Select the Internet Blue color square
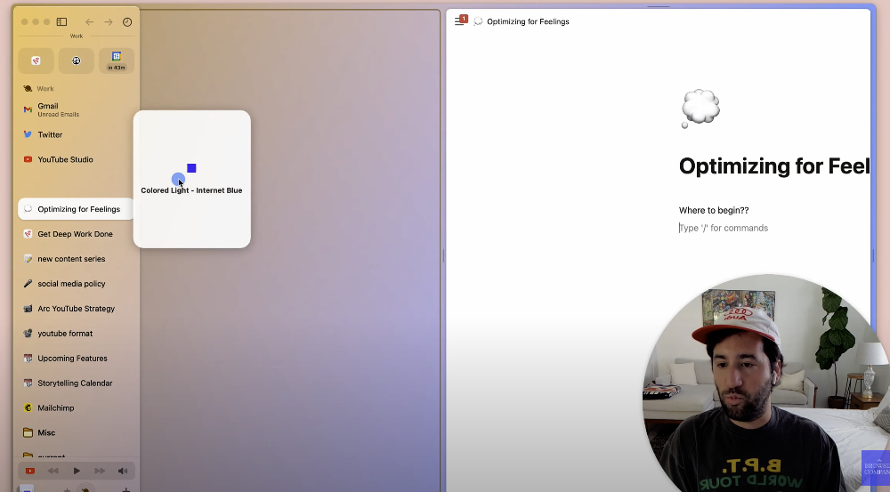 tap(191, 168)
